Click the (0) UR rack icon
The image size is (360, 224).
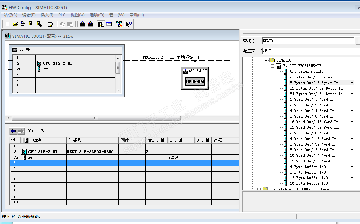pos(14,50)
